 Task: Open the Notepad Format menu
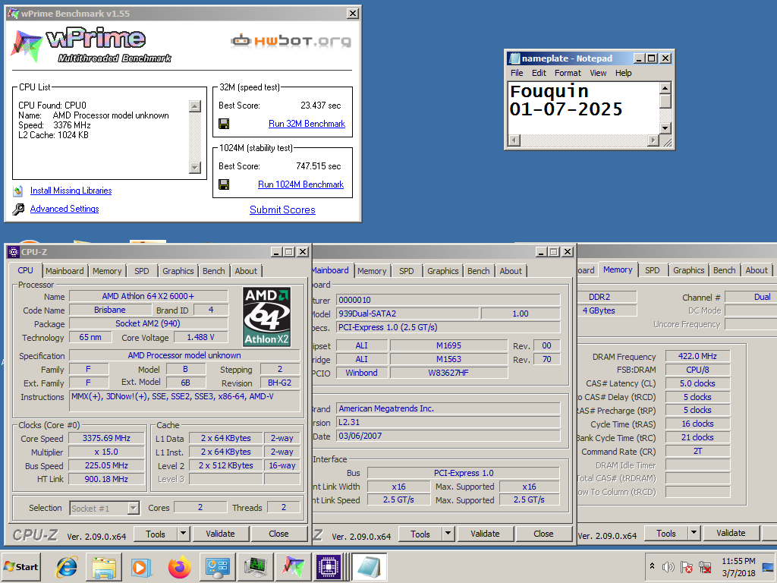(x=568, y=73)
